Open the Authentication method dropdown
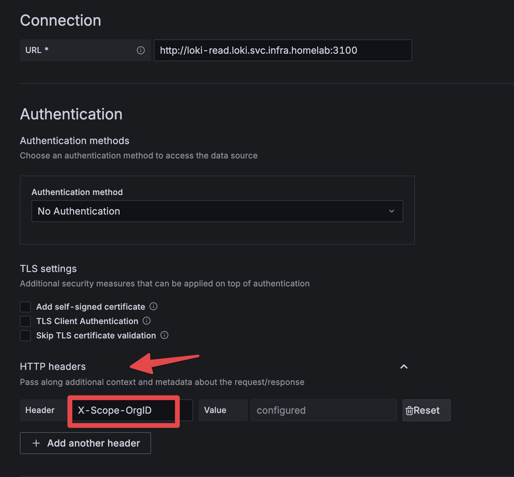Image resolution: width=514 pixels, height=477 pixels. [217, 211]
